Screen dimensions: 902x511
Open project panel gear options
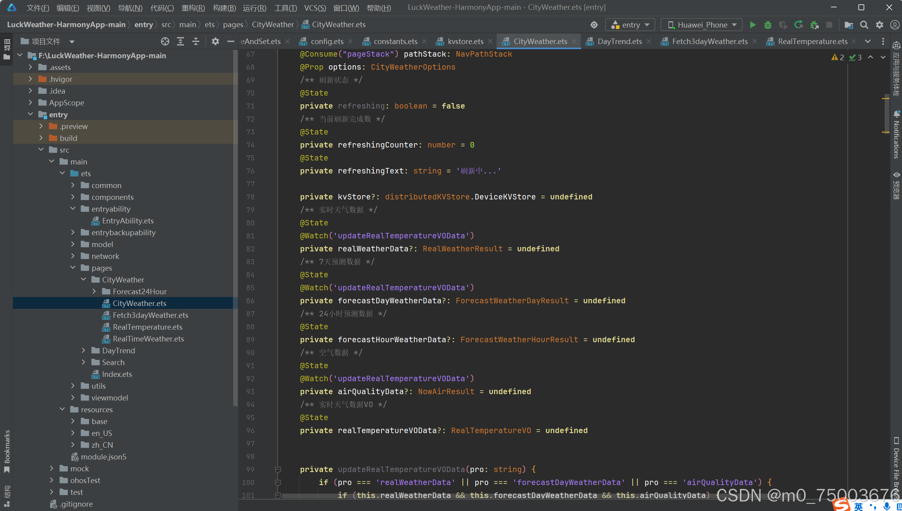click(x=215, y=41)
